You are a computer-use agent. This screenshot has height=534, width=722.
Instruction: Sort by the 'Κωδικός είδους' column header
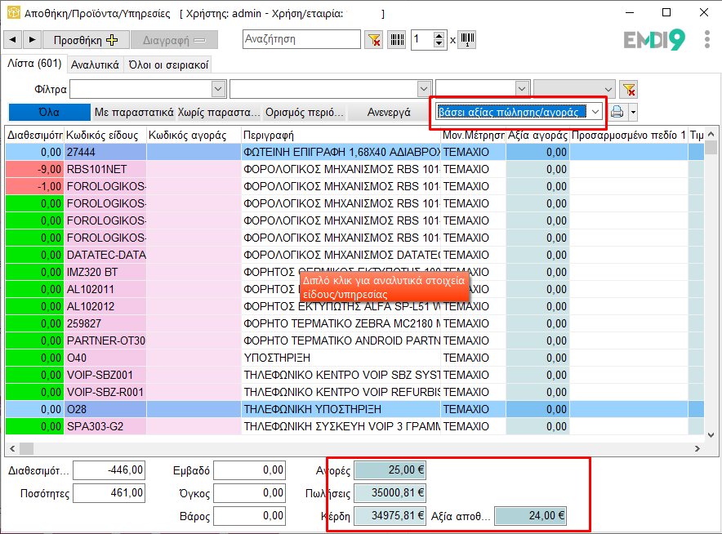point(105,136)
